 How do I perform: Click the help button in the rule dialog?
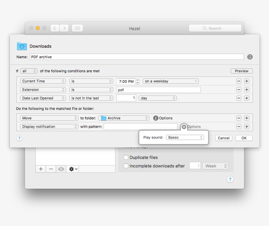19,138
